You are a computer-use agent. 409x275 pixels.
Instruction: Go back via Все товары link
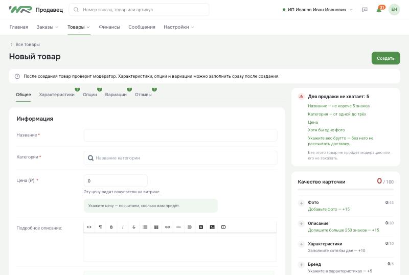click(25, 44)
